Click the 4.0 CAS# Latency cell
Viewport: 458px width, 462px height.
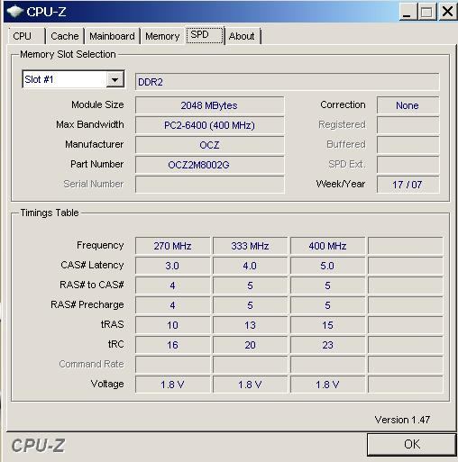pyautogui.click(x=250, y=266)
